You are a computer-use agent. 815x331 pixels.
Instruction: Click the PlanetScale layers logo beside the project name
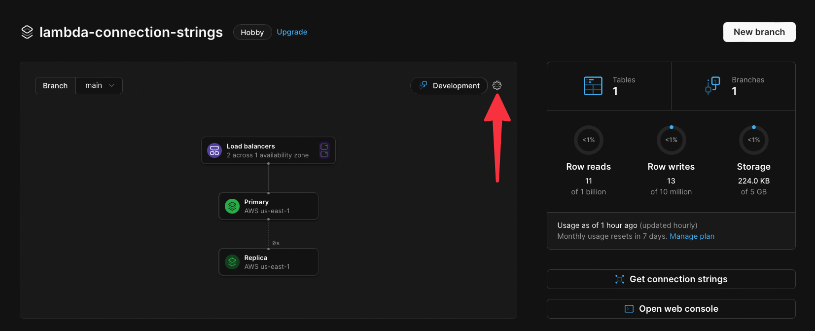pos(27,32)
